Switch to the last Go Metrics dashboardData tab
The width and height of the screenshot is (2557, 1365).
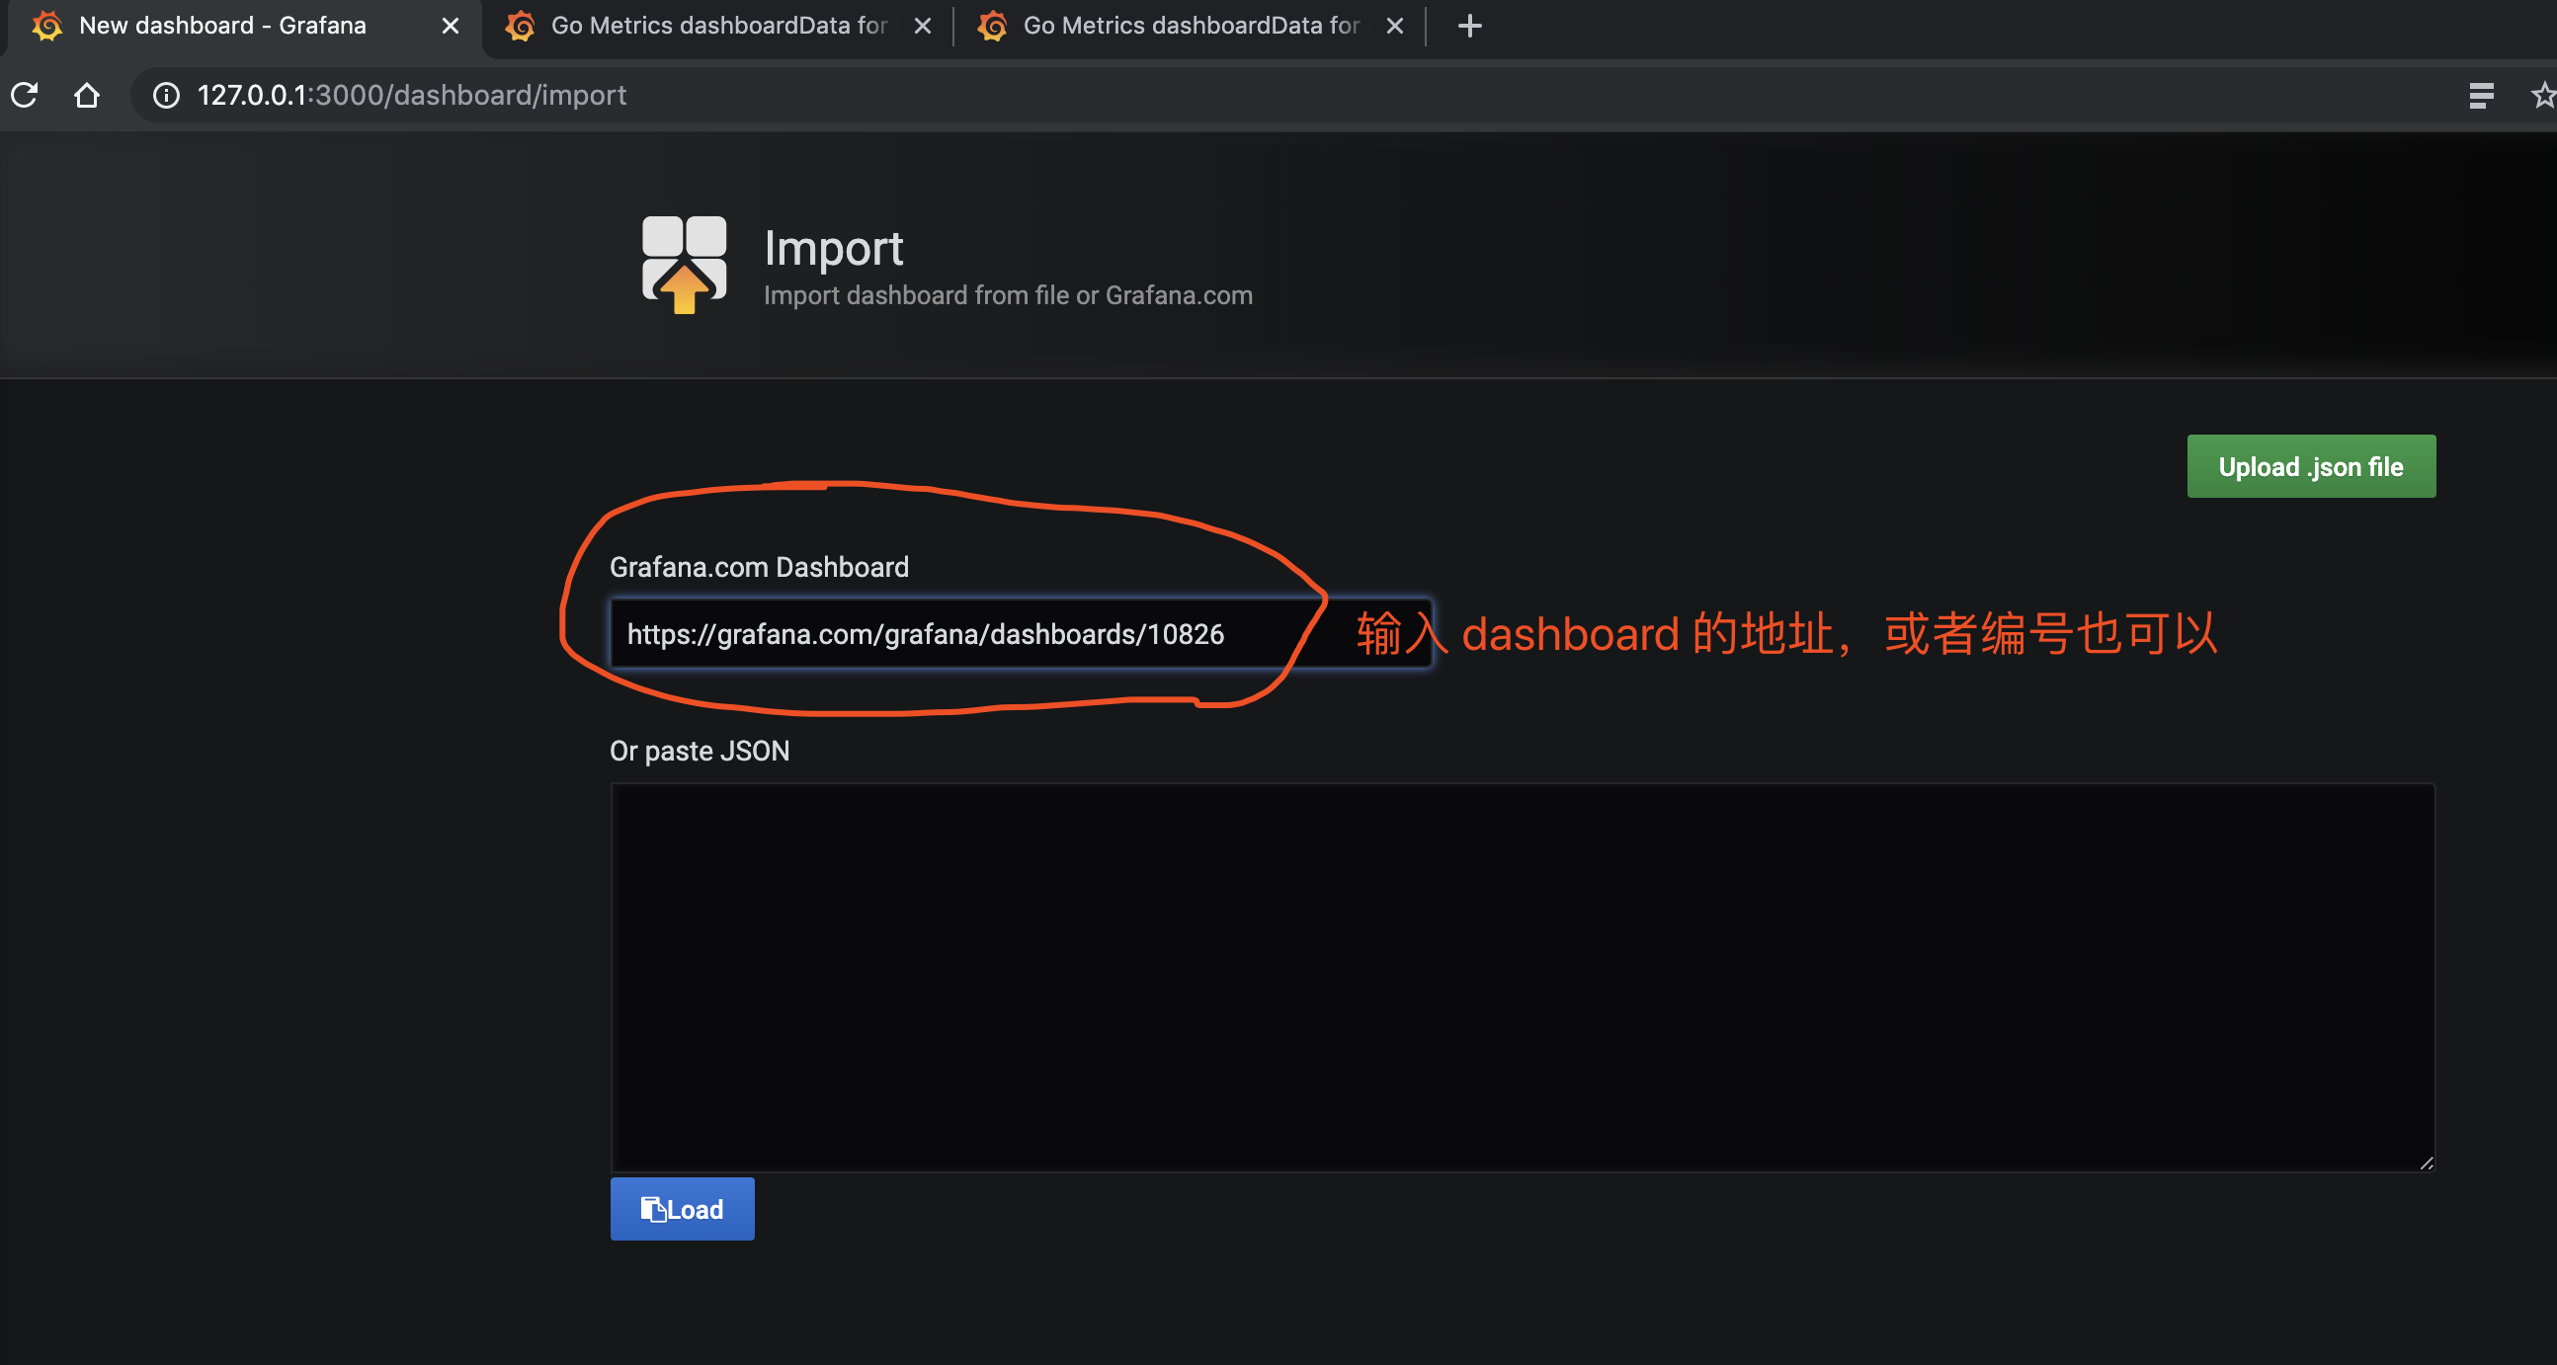(x=1192, y=26)
